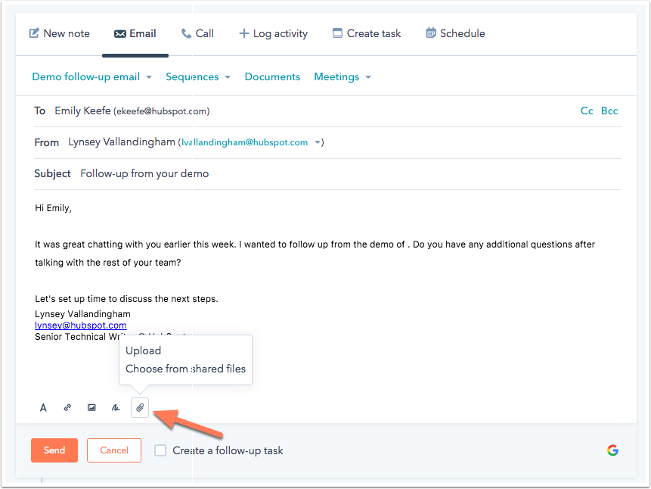651x489 pixels.
Task: Open the Create task tab
Action: (x=367, y=33)
